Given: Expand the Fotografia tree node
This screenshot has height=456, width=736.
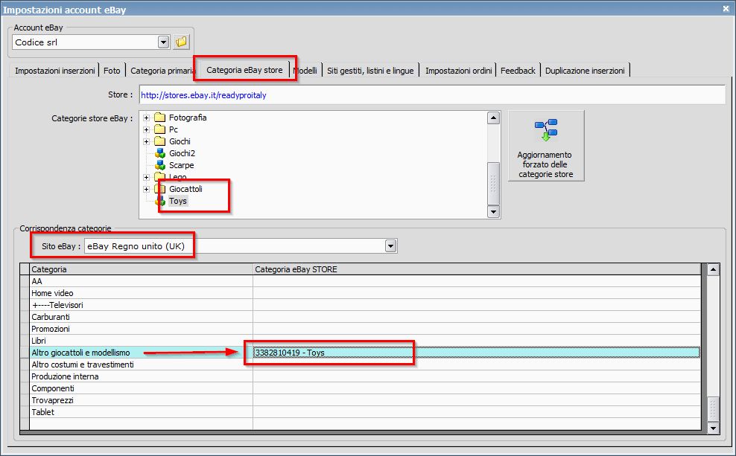Looking at the screenshot, I should 147,118.
